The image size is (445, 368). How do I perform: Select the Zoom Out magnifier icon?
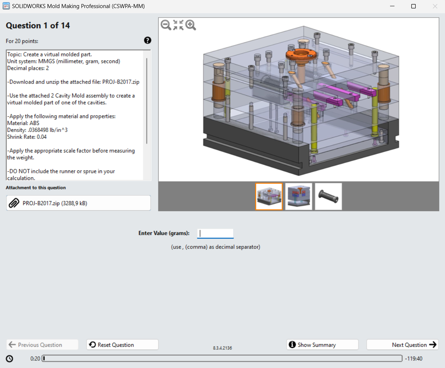(166, 25)
